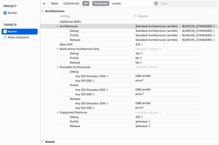Focus the Filter search field
This screenshot has width=219, height=145.
(x=185, y=3)
